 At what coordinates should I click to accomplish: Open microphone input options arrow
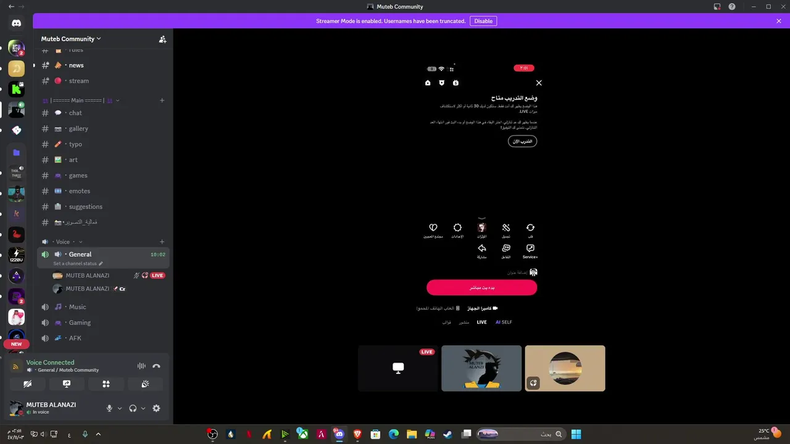click(120, 408)
